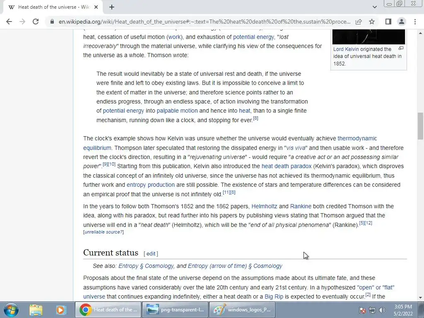Open Lord Kelvin portrait thumbnail
The width and height of the screenshot is (424, 318).
369,37
